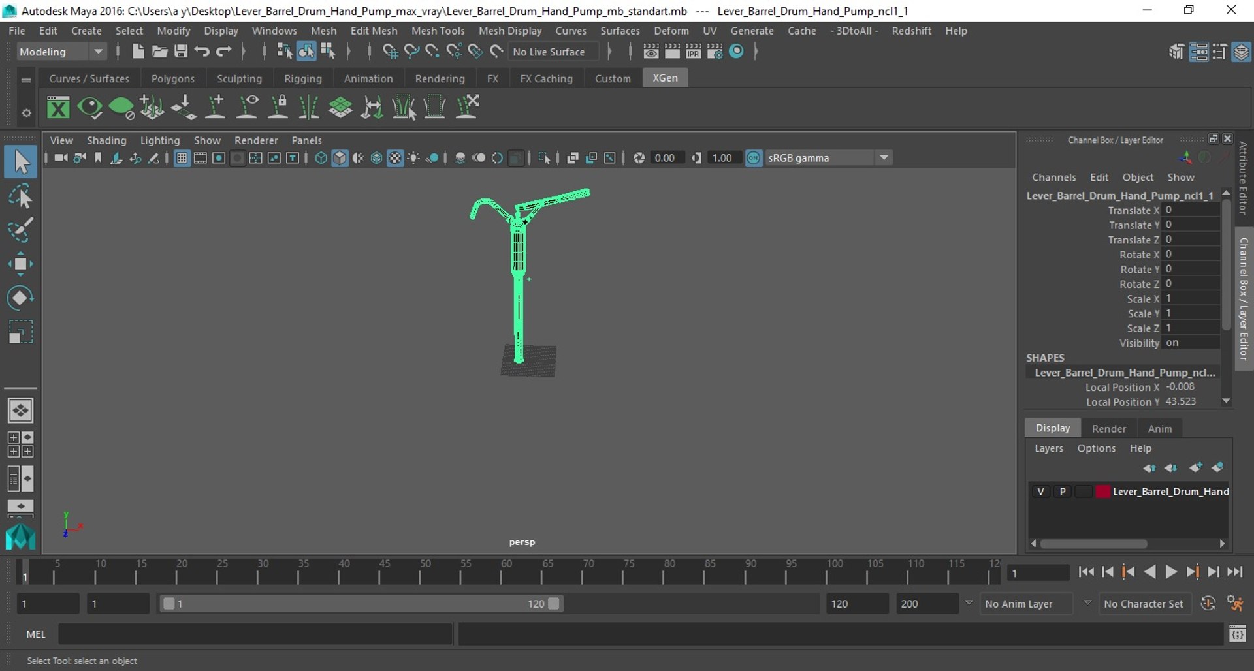Click the Open Scene folder icon

(159, 52)
